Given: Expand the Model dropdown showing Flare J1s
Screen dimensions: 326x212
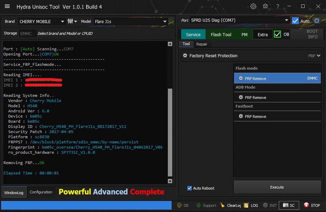Looking at the screenshot, I should click(131, 21).
